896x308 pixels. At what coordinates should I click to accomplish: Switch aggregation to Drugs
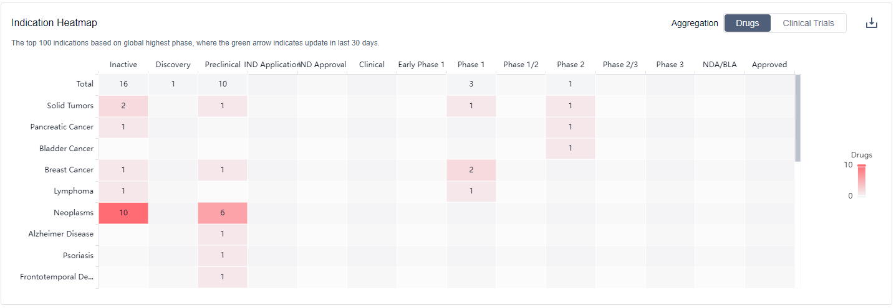tap(747, 23)
